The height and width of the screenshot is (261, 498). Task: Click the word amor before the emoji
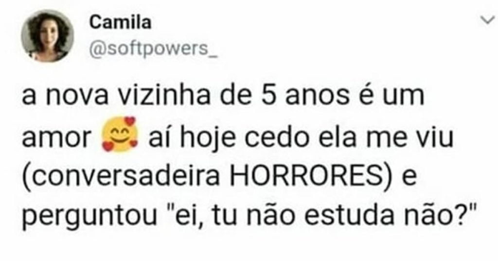coord(56,138)
